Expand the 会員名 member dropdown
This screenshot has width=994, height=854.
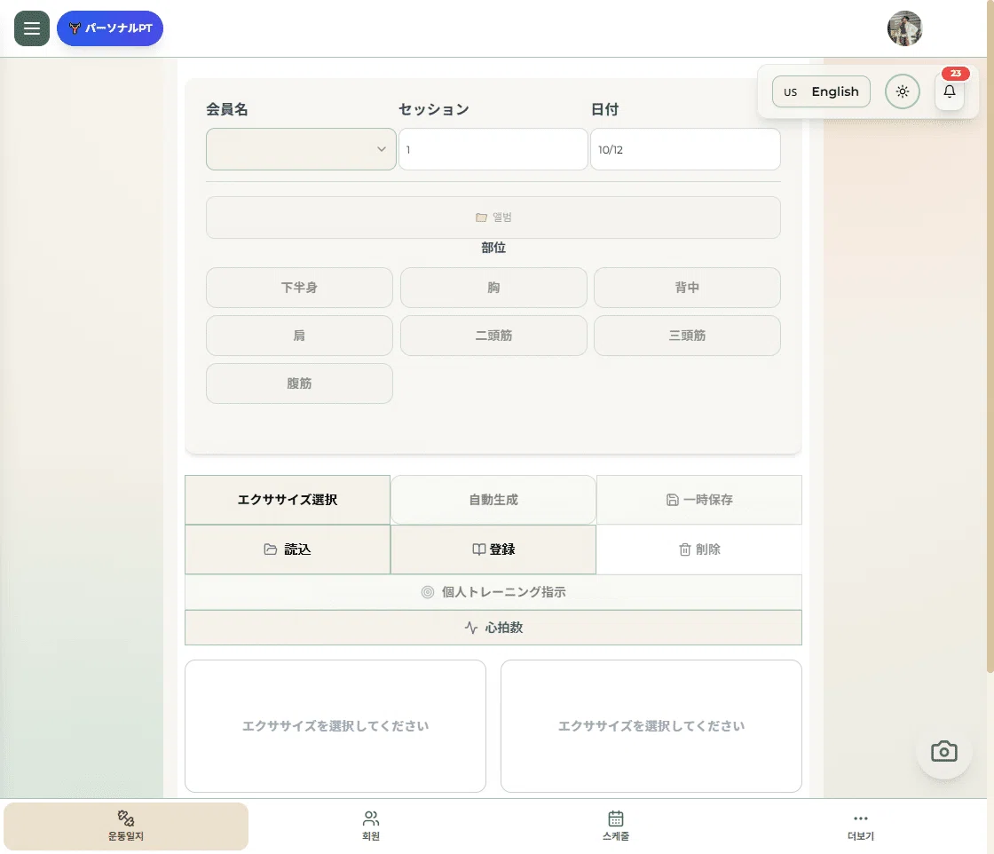coord(301,150)
